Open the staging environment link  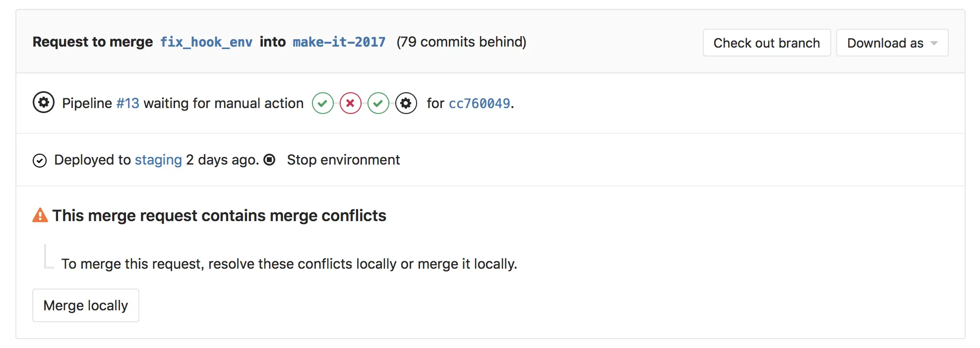(158, 160)
